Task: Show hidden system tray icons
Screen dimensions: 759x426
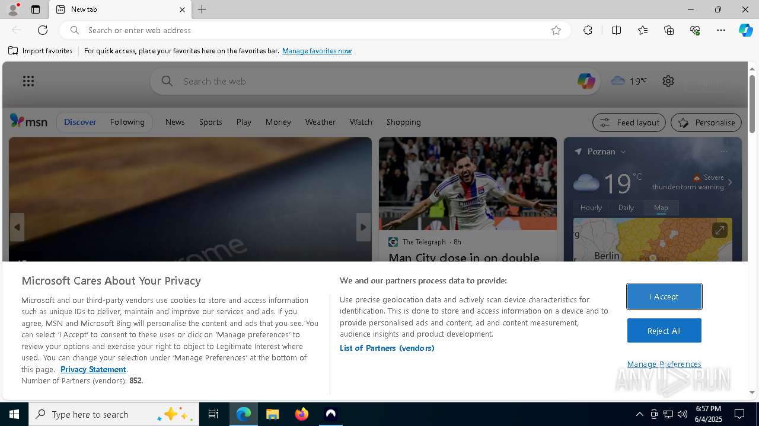Action: tap(639, 414)
